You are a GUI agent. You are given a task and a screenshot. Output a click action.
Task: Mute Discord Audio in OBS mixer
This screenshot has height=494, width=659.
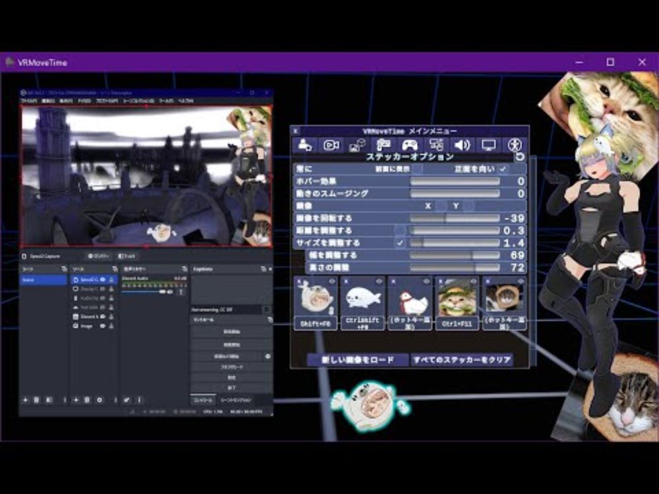click(x=170, y=292)
